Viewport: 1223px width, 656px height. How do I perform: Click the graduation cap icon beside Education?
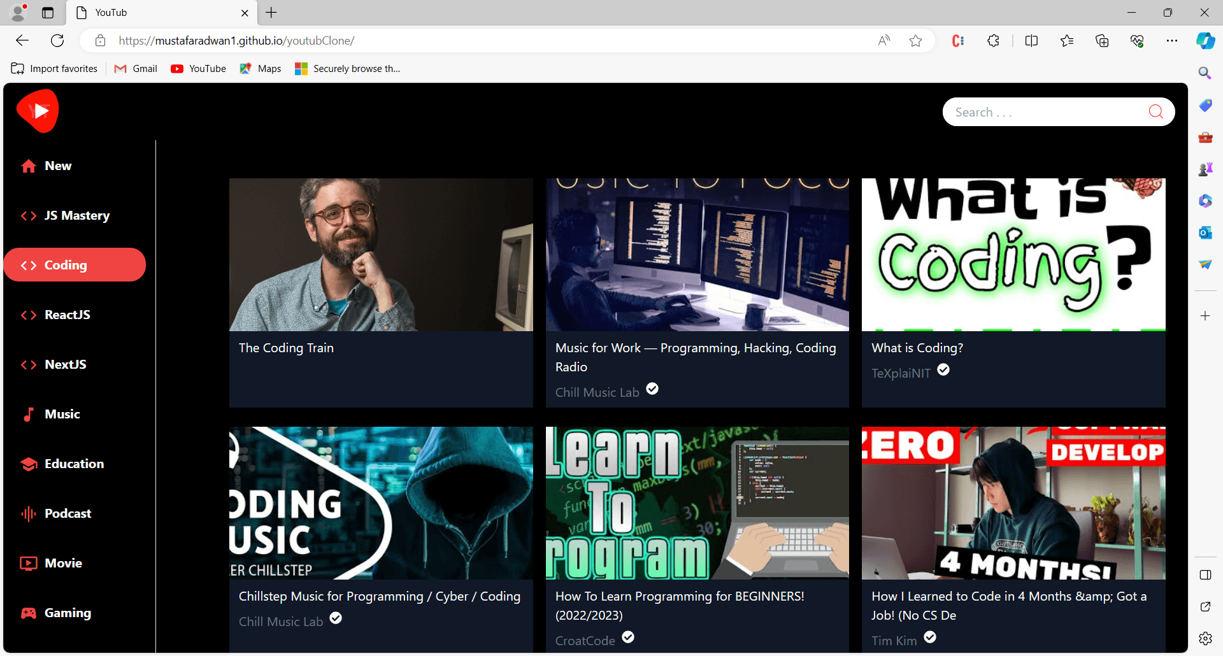coord(29,464)
